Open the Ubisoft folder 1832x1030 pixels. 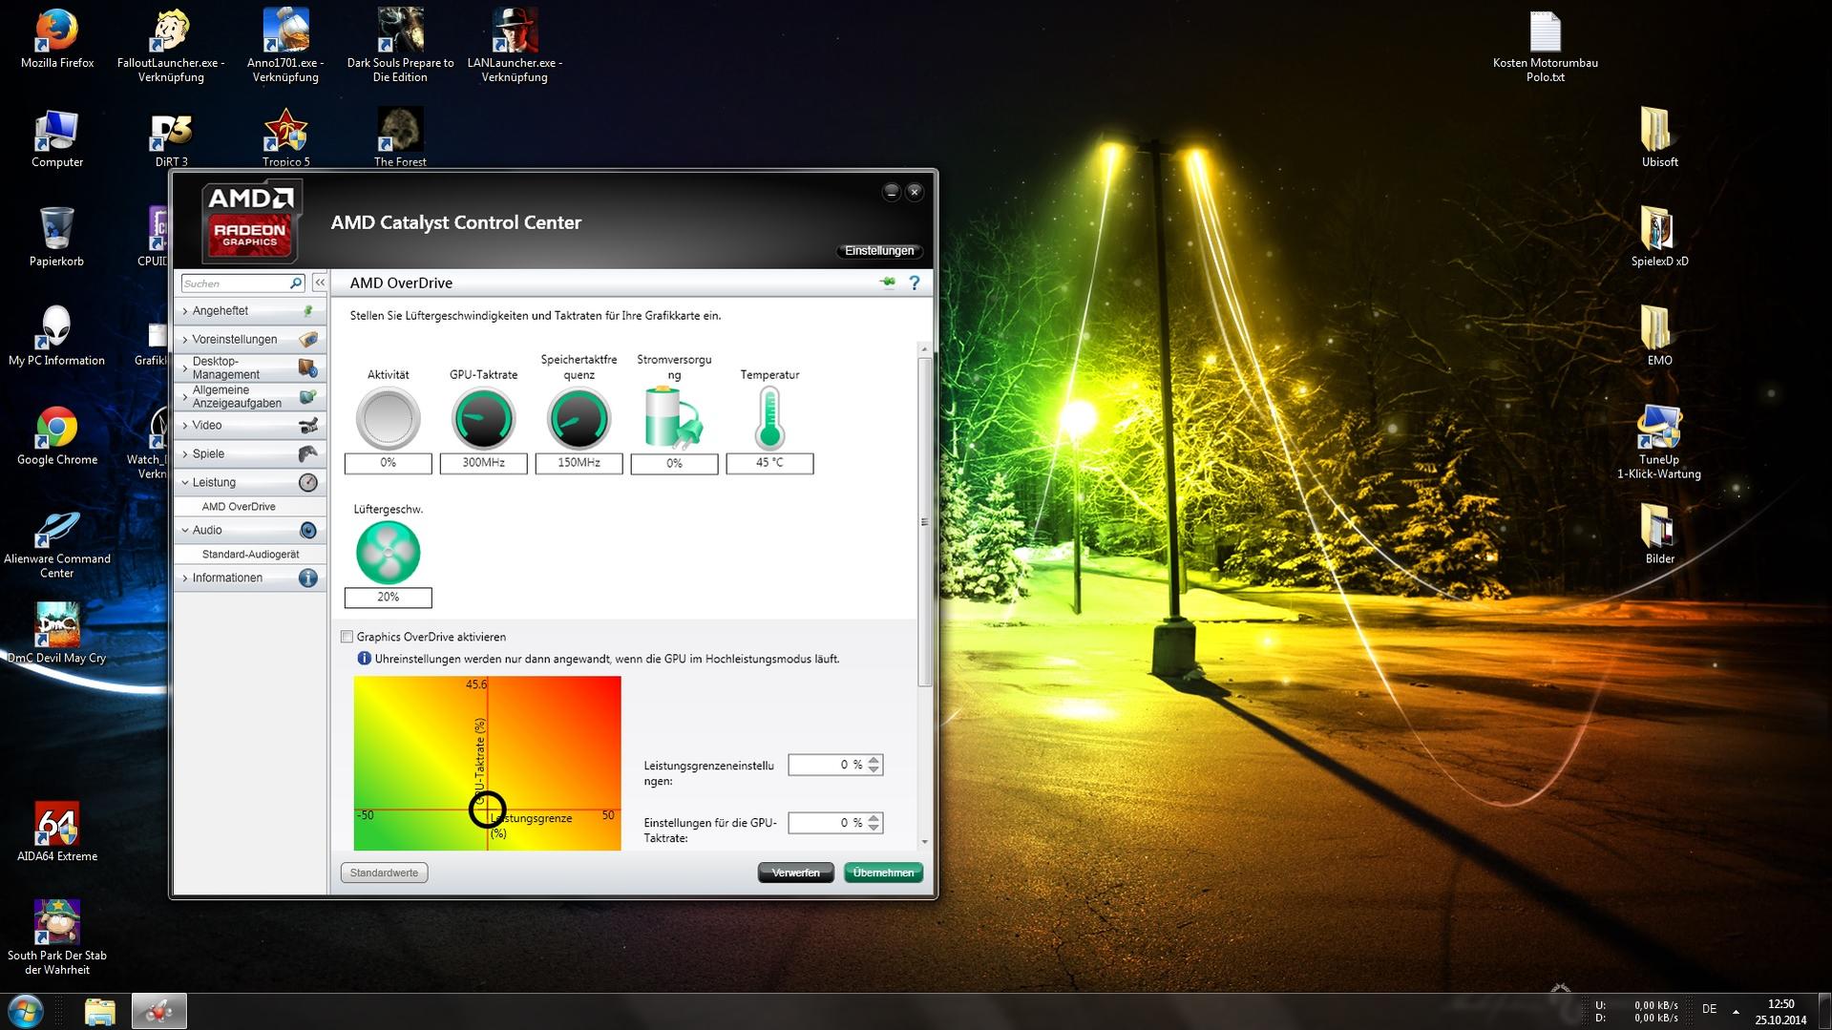click(1659, 138)
